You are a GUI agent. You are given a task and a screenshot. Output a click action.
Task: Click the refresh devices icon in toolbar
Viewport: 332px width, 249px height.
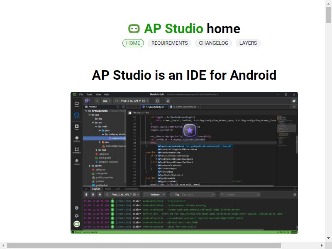[117, 101]
